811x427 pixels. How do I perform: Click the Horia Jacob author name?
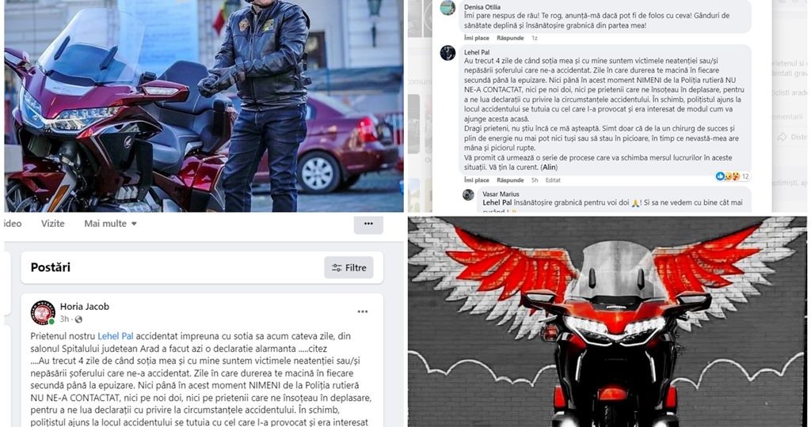coord(85,306)
